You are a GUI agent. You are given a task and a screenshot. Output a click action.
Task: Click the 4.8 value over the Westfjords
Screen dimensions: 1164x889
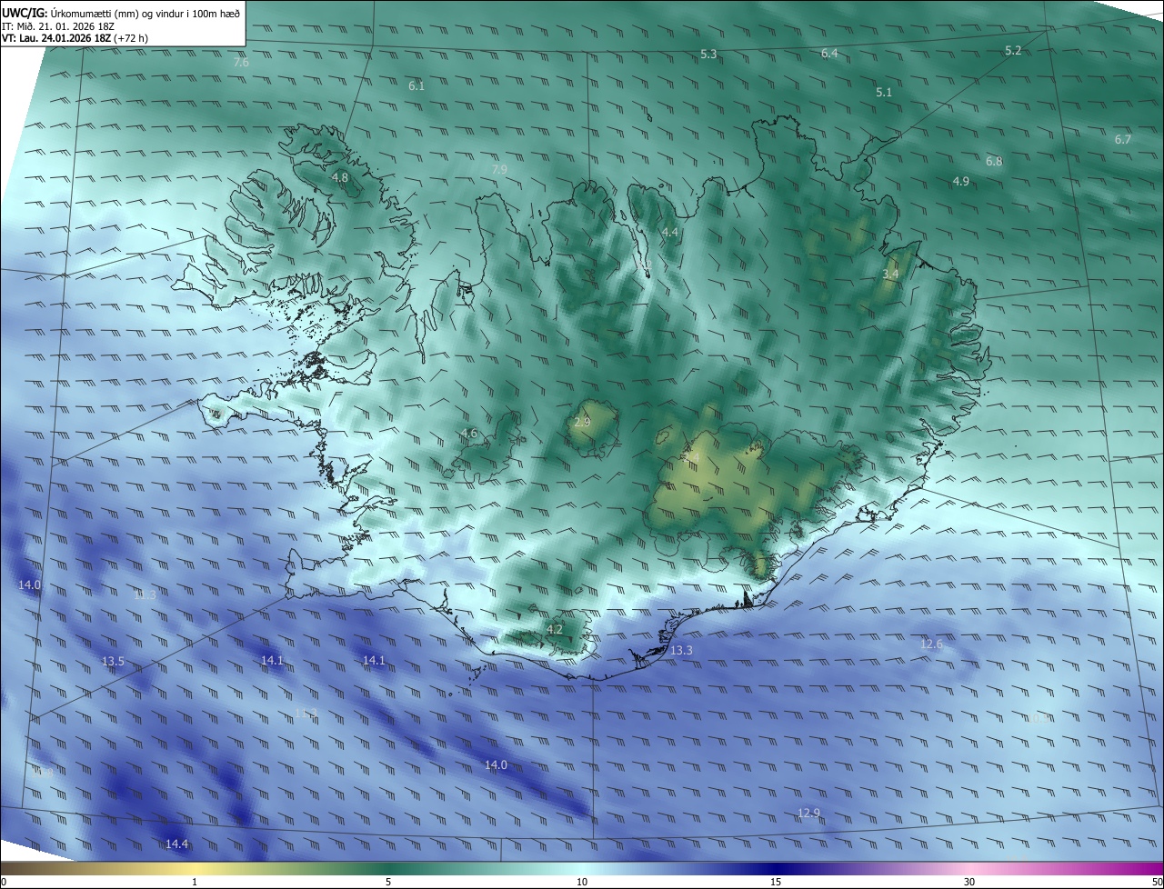coord(340,177)
